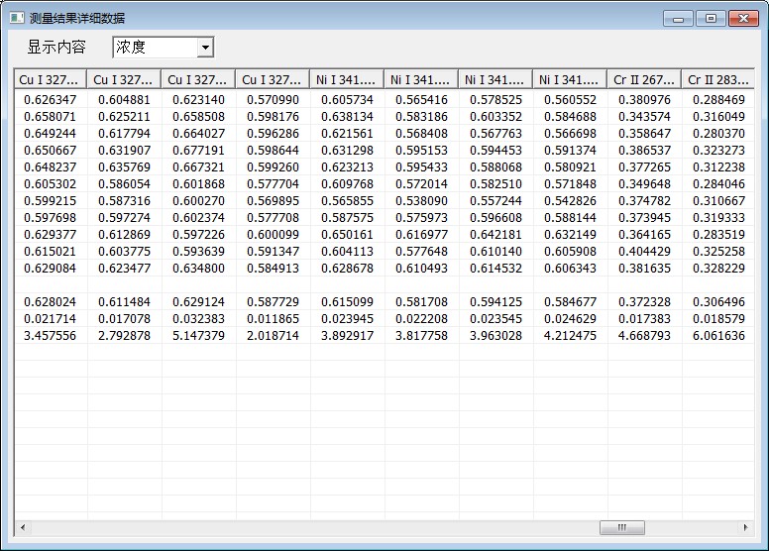769x551 pixels.
Task: Select cell with value 0.570990
Action: 273,100
